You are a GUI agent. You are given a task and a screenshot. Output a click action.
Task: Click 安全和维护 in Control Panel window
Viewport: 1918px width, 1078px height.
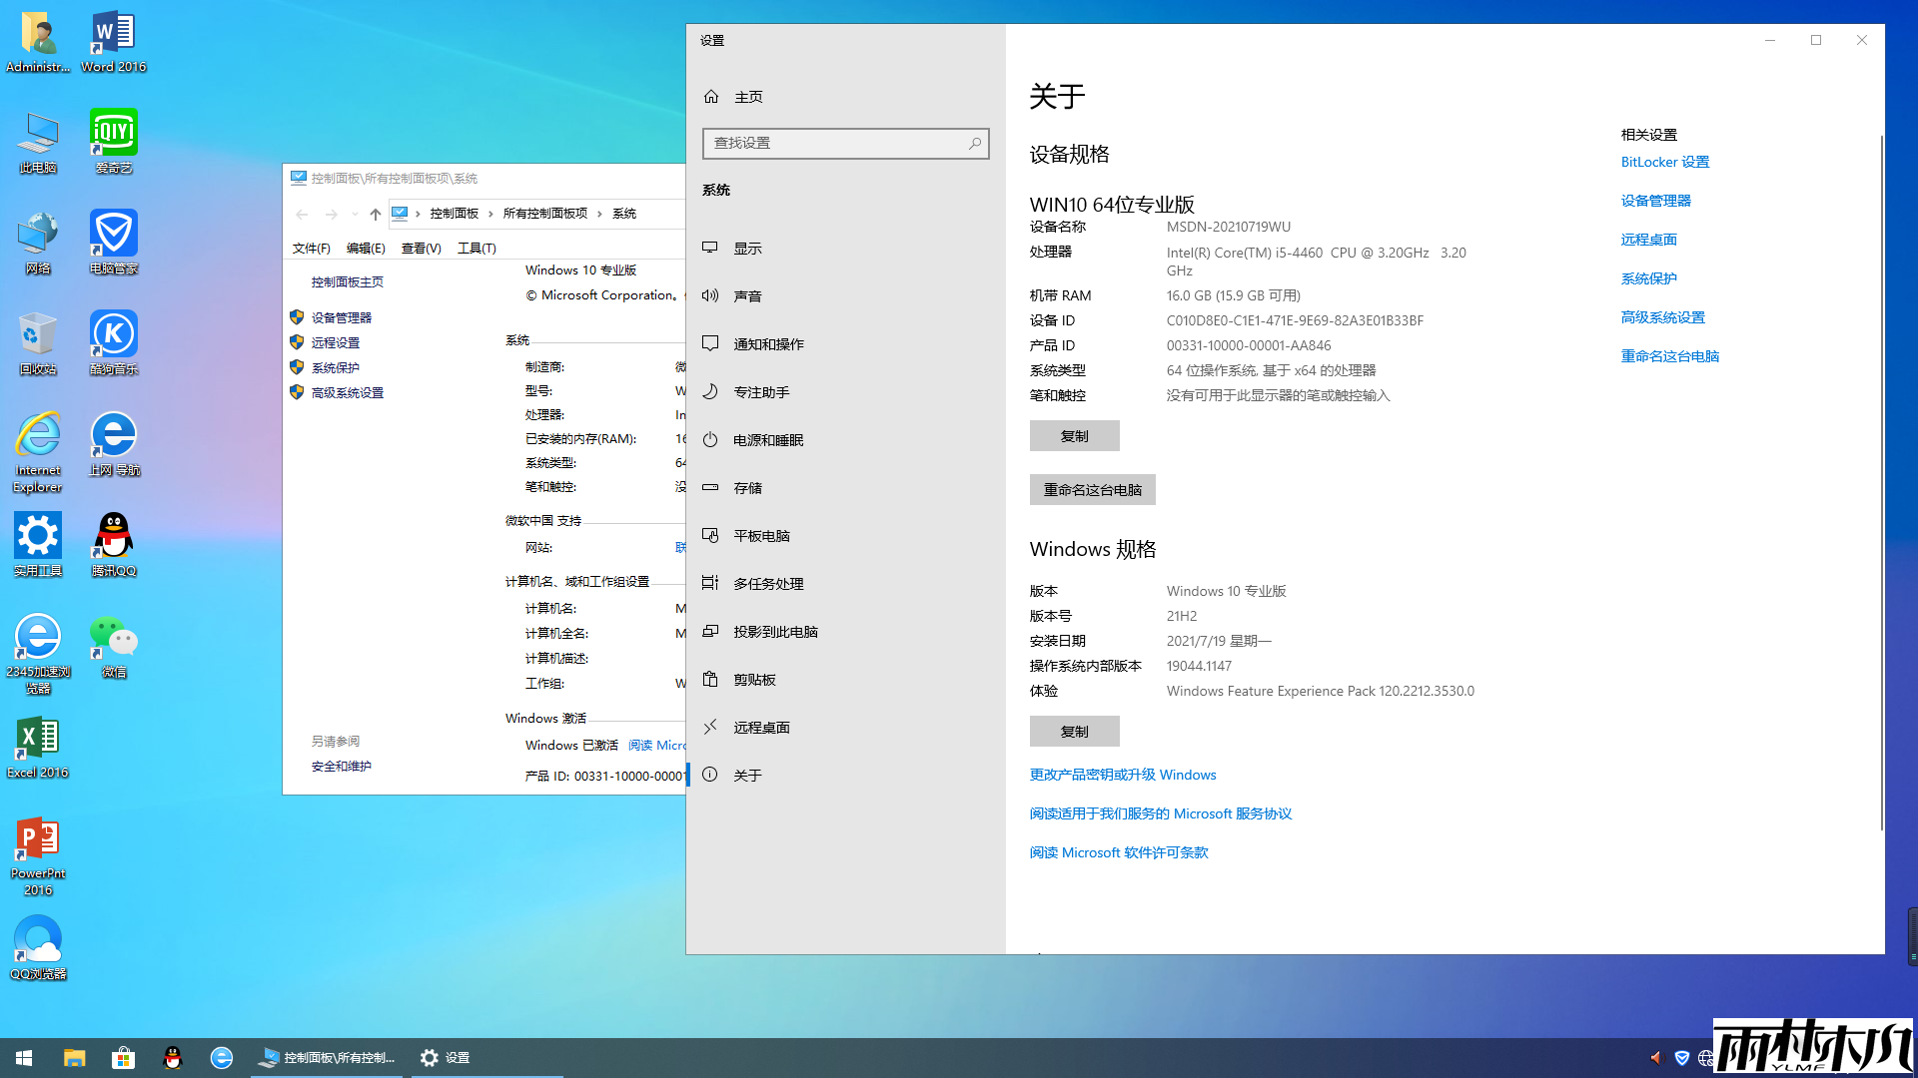tap(341, 767)
